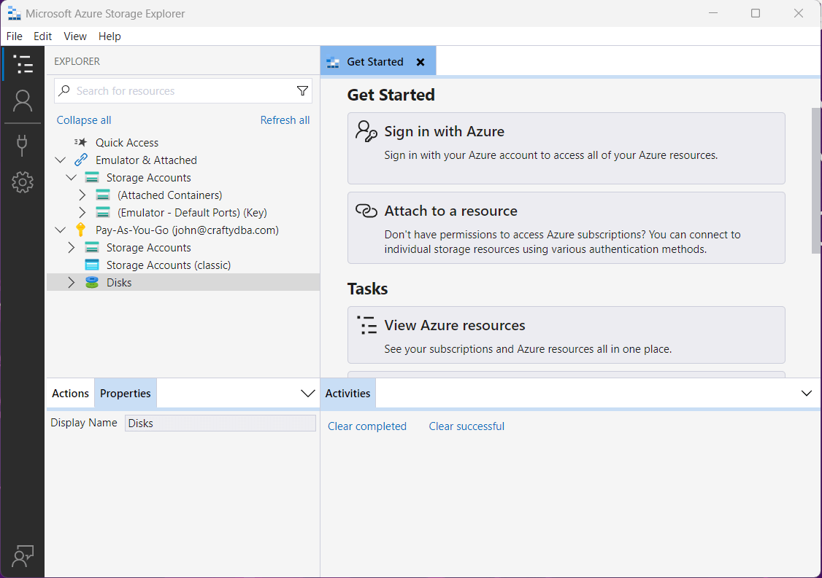822x578 pixels.
Task: Open the Feedback icon at the sidebar bottom
Action: point(23,556)
